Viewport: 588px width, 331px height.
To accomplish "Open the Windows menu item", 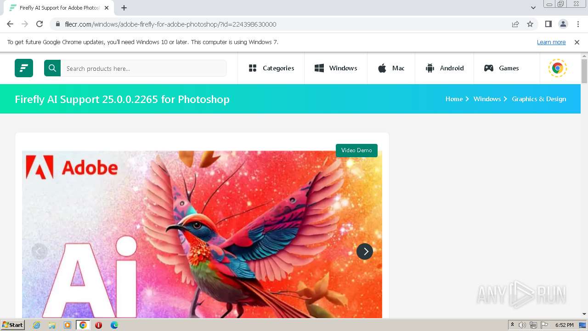I will tap(336, 68).
